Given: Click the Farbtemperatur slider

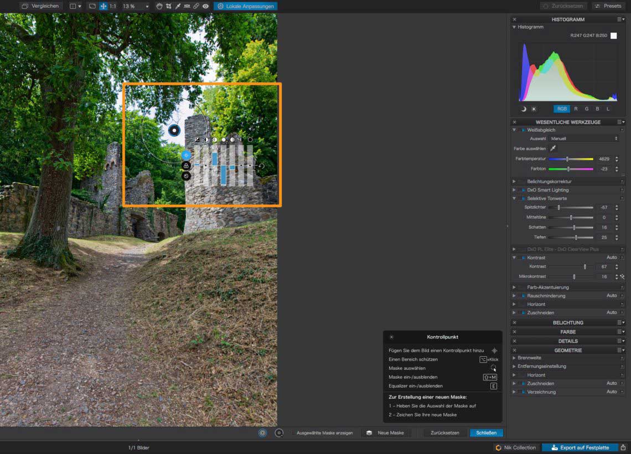Looking at the screenshot, I should pos(571,159).
